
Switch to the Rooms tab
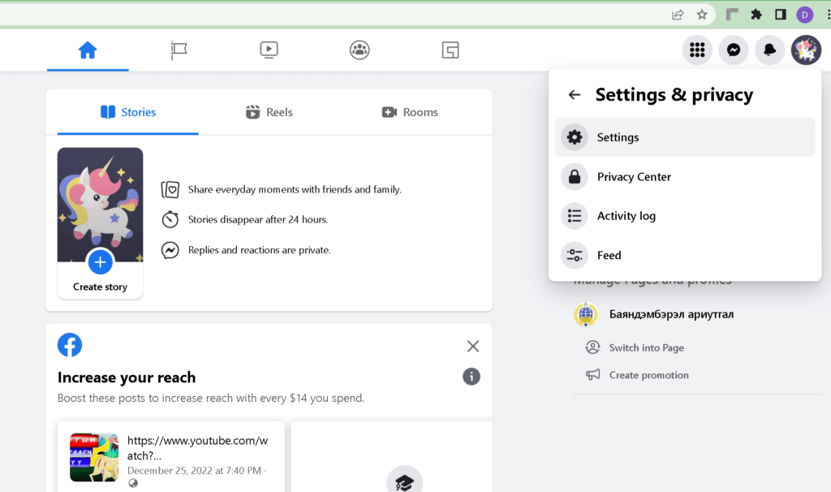[x=410, y=112]
